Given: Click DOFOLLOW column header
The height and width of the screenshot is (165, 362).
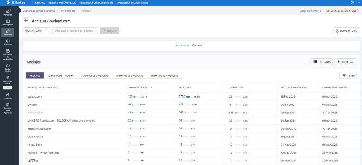Looking at the screenshot, I should click(236, 88).
